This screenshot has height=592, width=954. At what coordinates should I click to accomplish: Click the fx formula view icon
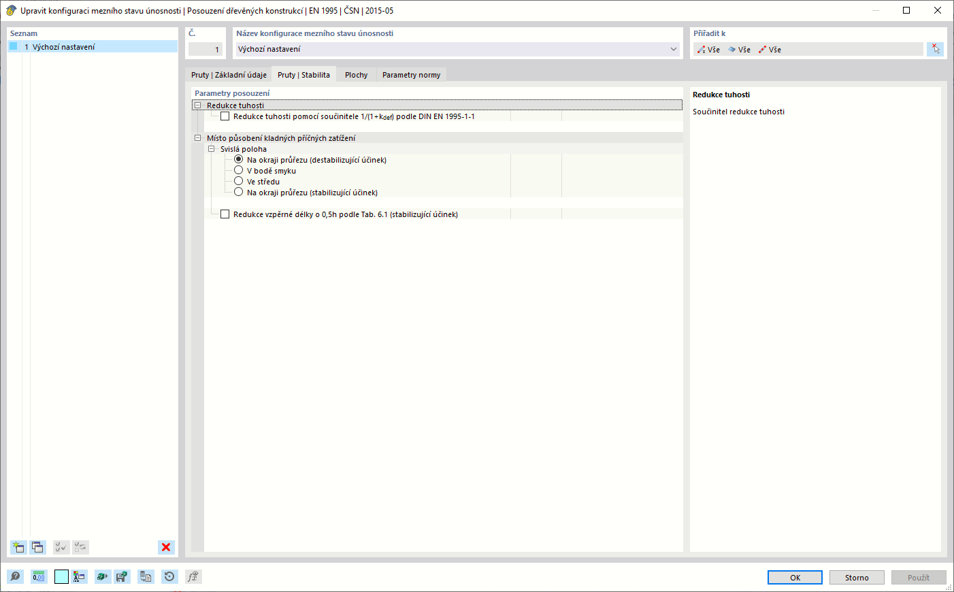pyautogui.click(x=193, y=577)
